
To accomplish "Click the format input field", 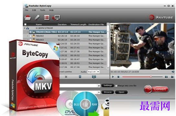I will pyautogui.click(x=78, y=86).
